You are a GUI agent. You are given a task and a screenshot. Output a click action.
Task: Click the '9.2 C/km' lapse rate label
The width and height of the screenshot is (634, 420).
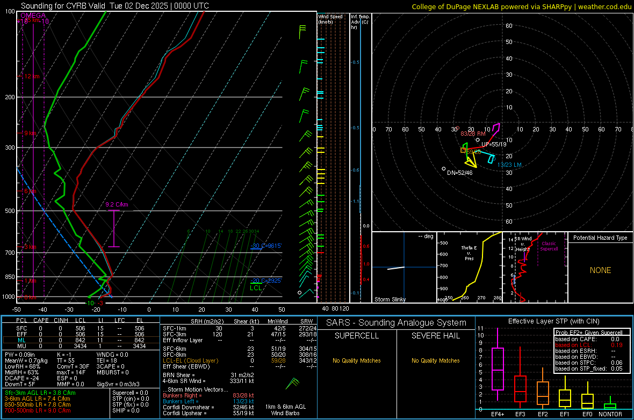point(117,204)
